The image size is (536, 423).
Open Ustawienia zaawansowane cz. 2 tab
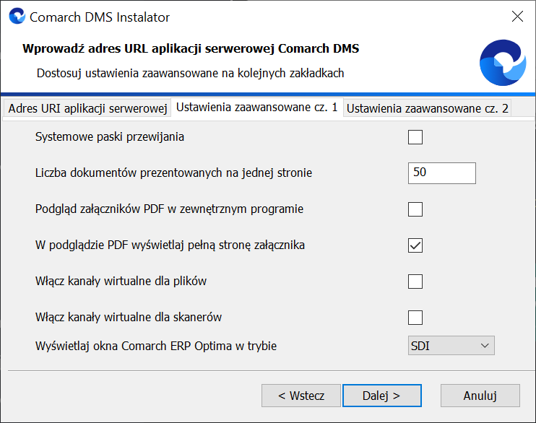pyautogui.click(x=427, y=108)
